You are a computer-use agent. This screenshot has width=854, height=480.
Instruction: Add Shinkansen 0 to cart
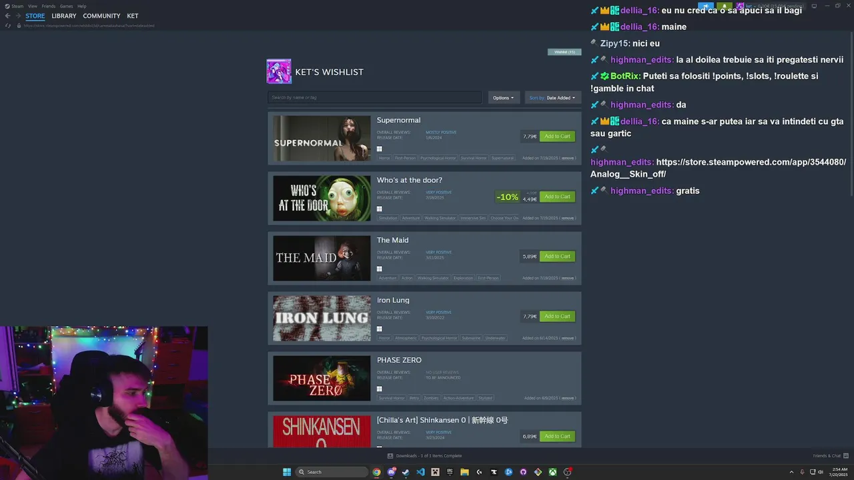[557, 436]
